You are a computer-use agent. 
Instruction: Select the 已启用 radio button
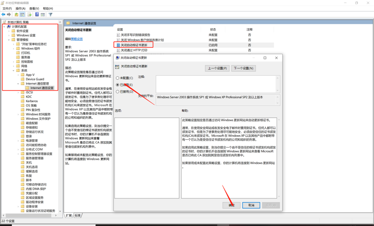pyautogui.click(x=118, y=85)
